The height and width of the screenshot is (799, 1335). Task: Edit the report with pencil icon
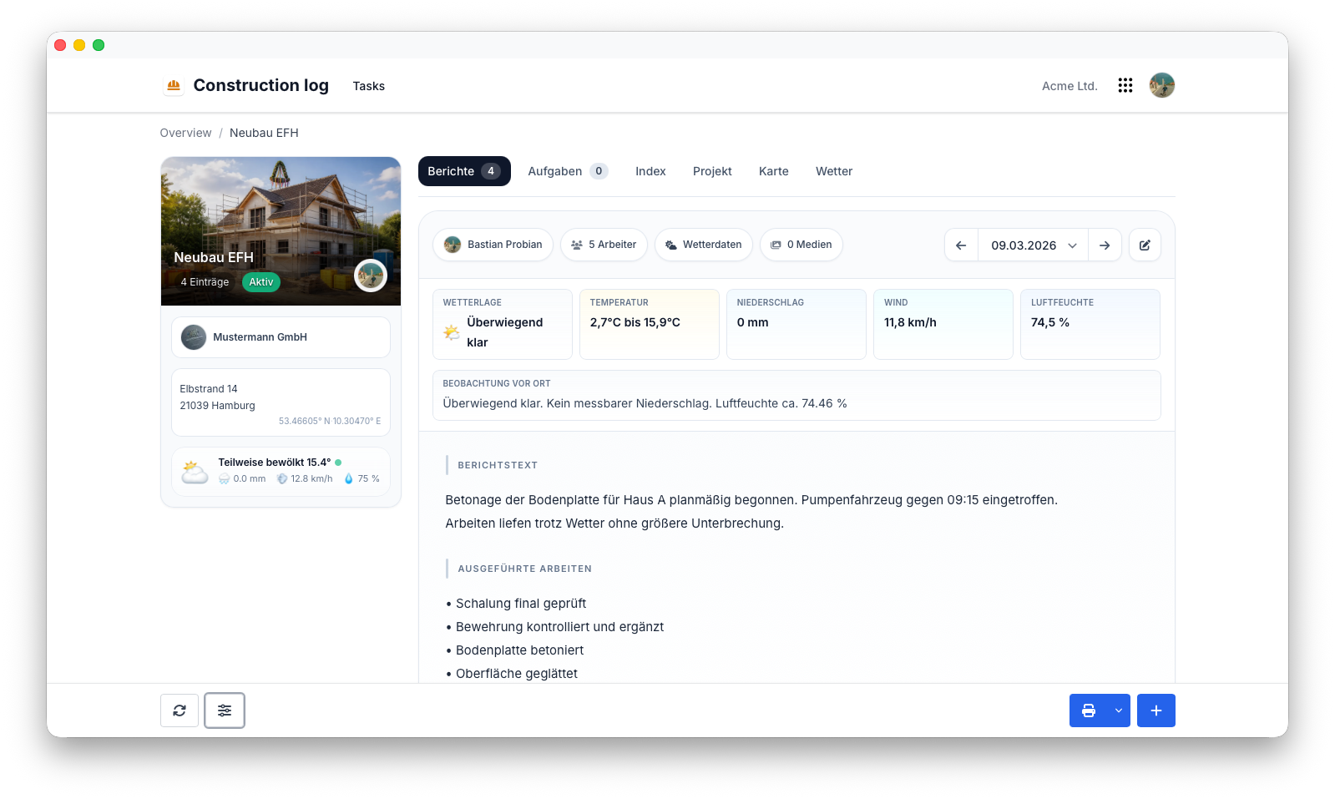(1145, 245)
